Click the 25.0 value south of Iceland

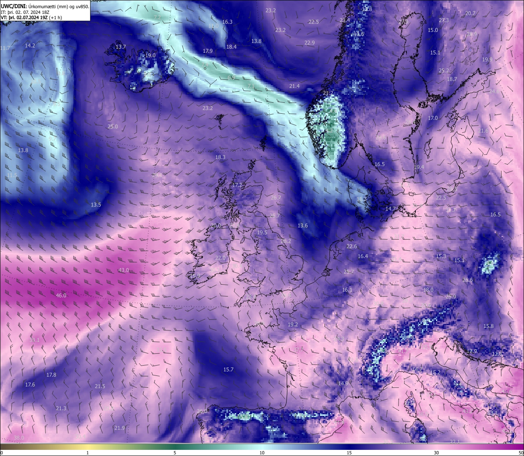113,127
